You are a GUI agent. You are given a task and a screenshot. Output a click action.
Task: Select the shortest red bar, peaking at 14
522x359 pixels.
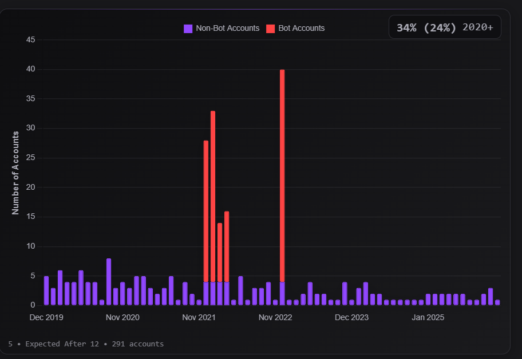click(x=220, y=252)
